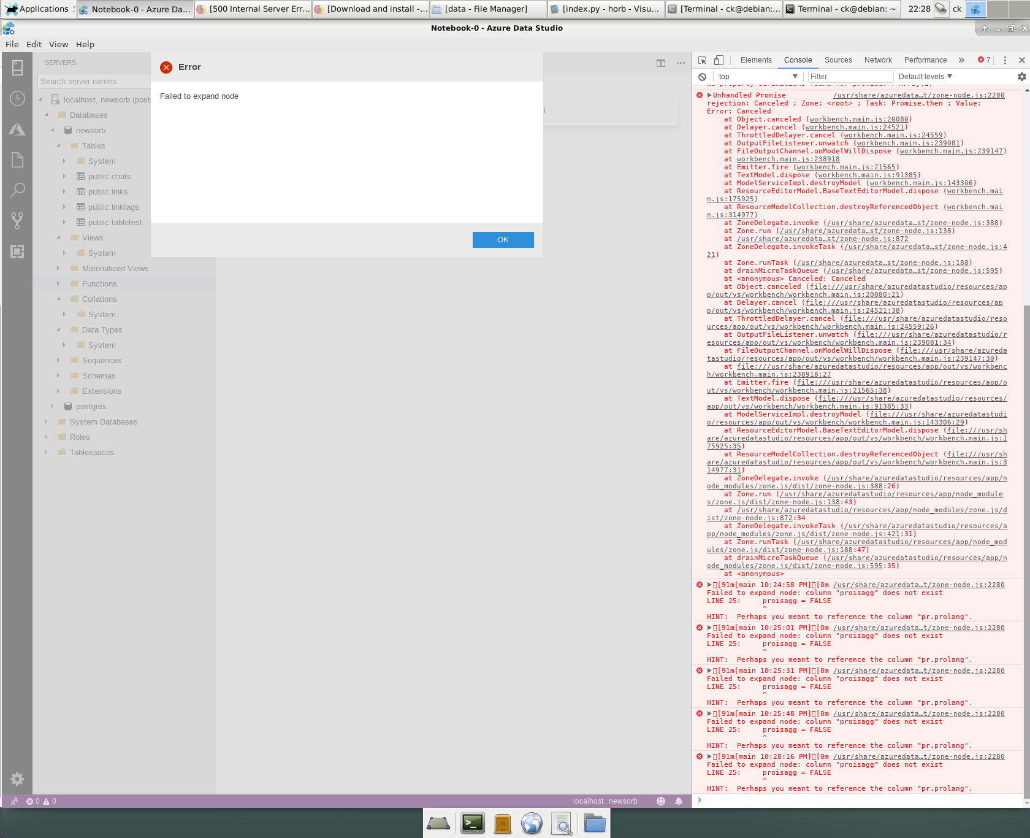Open the Servers connections view
Image resolution: width=1030 pixels, height=838 pixels.
pos(17,68)
